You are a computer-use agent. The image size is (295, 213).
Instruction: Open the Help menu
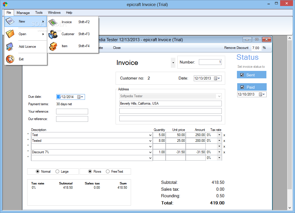[x=69, y=13]
